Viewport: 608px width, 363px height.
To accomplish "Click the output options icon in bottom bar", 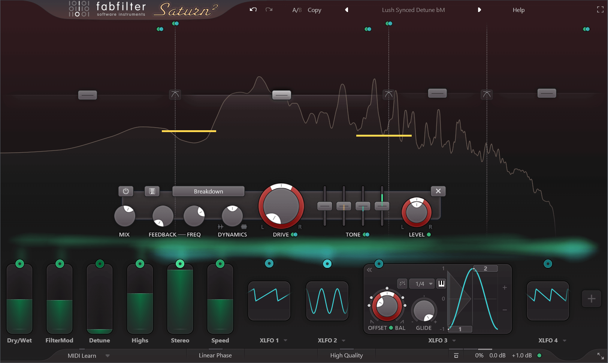I will coord(456,356).
